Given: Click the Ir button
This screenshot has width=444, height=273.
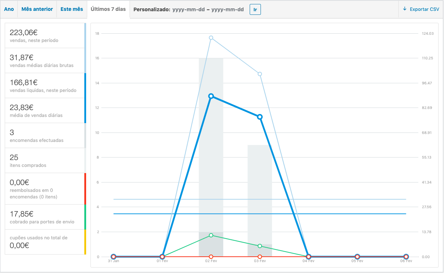Looking at the screenshot, I should tap(255, 9).
